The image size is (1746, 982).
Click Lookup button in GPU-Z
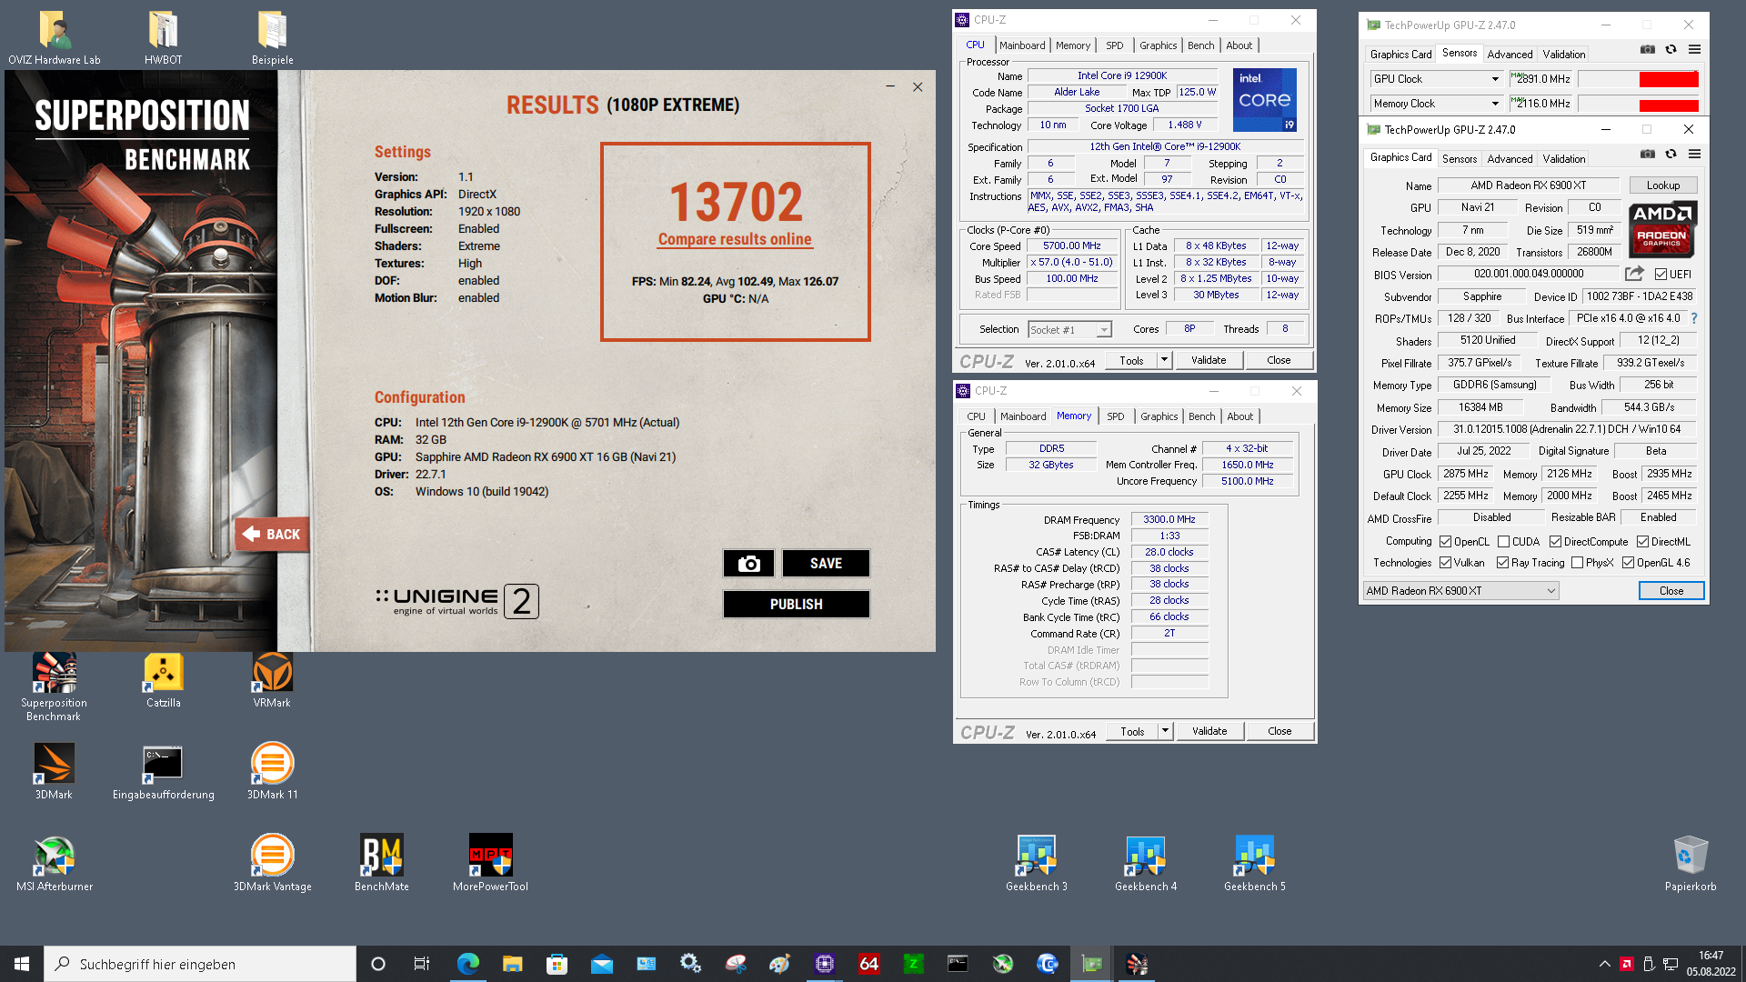click(1662, 185)
